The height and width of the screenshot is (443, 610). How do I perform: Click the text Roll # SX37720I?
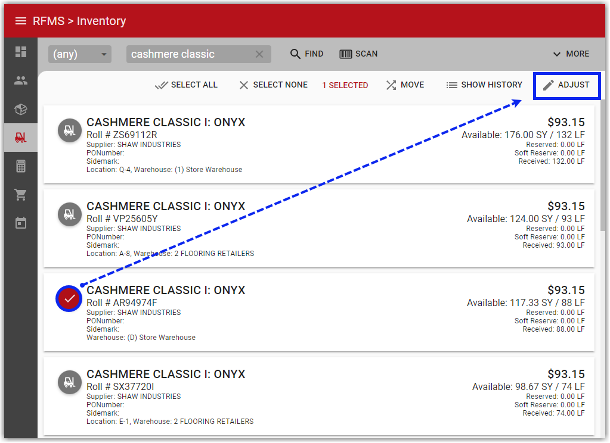pos(120,386)
